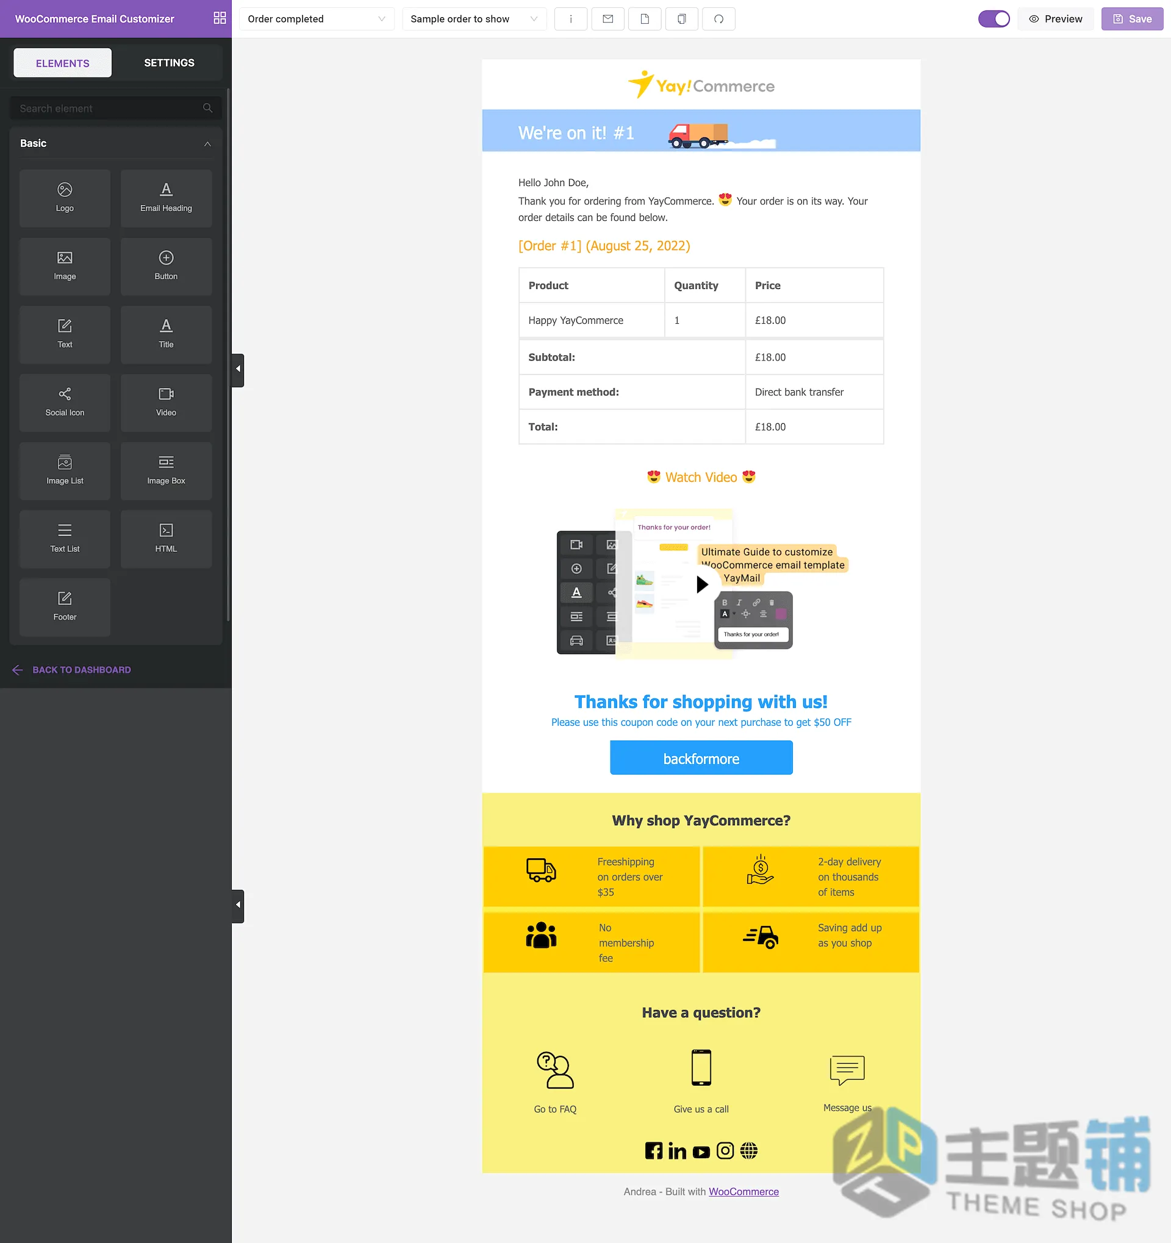The width and height of the screenshot is (1171, 1243).
Task: Open the Order completed template dropdown
Action: tap(317, 19)
